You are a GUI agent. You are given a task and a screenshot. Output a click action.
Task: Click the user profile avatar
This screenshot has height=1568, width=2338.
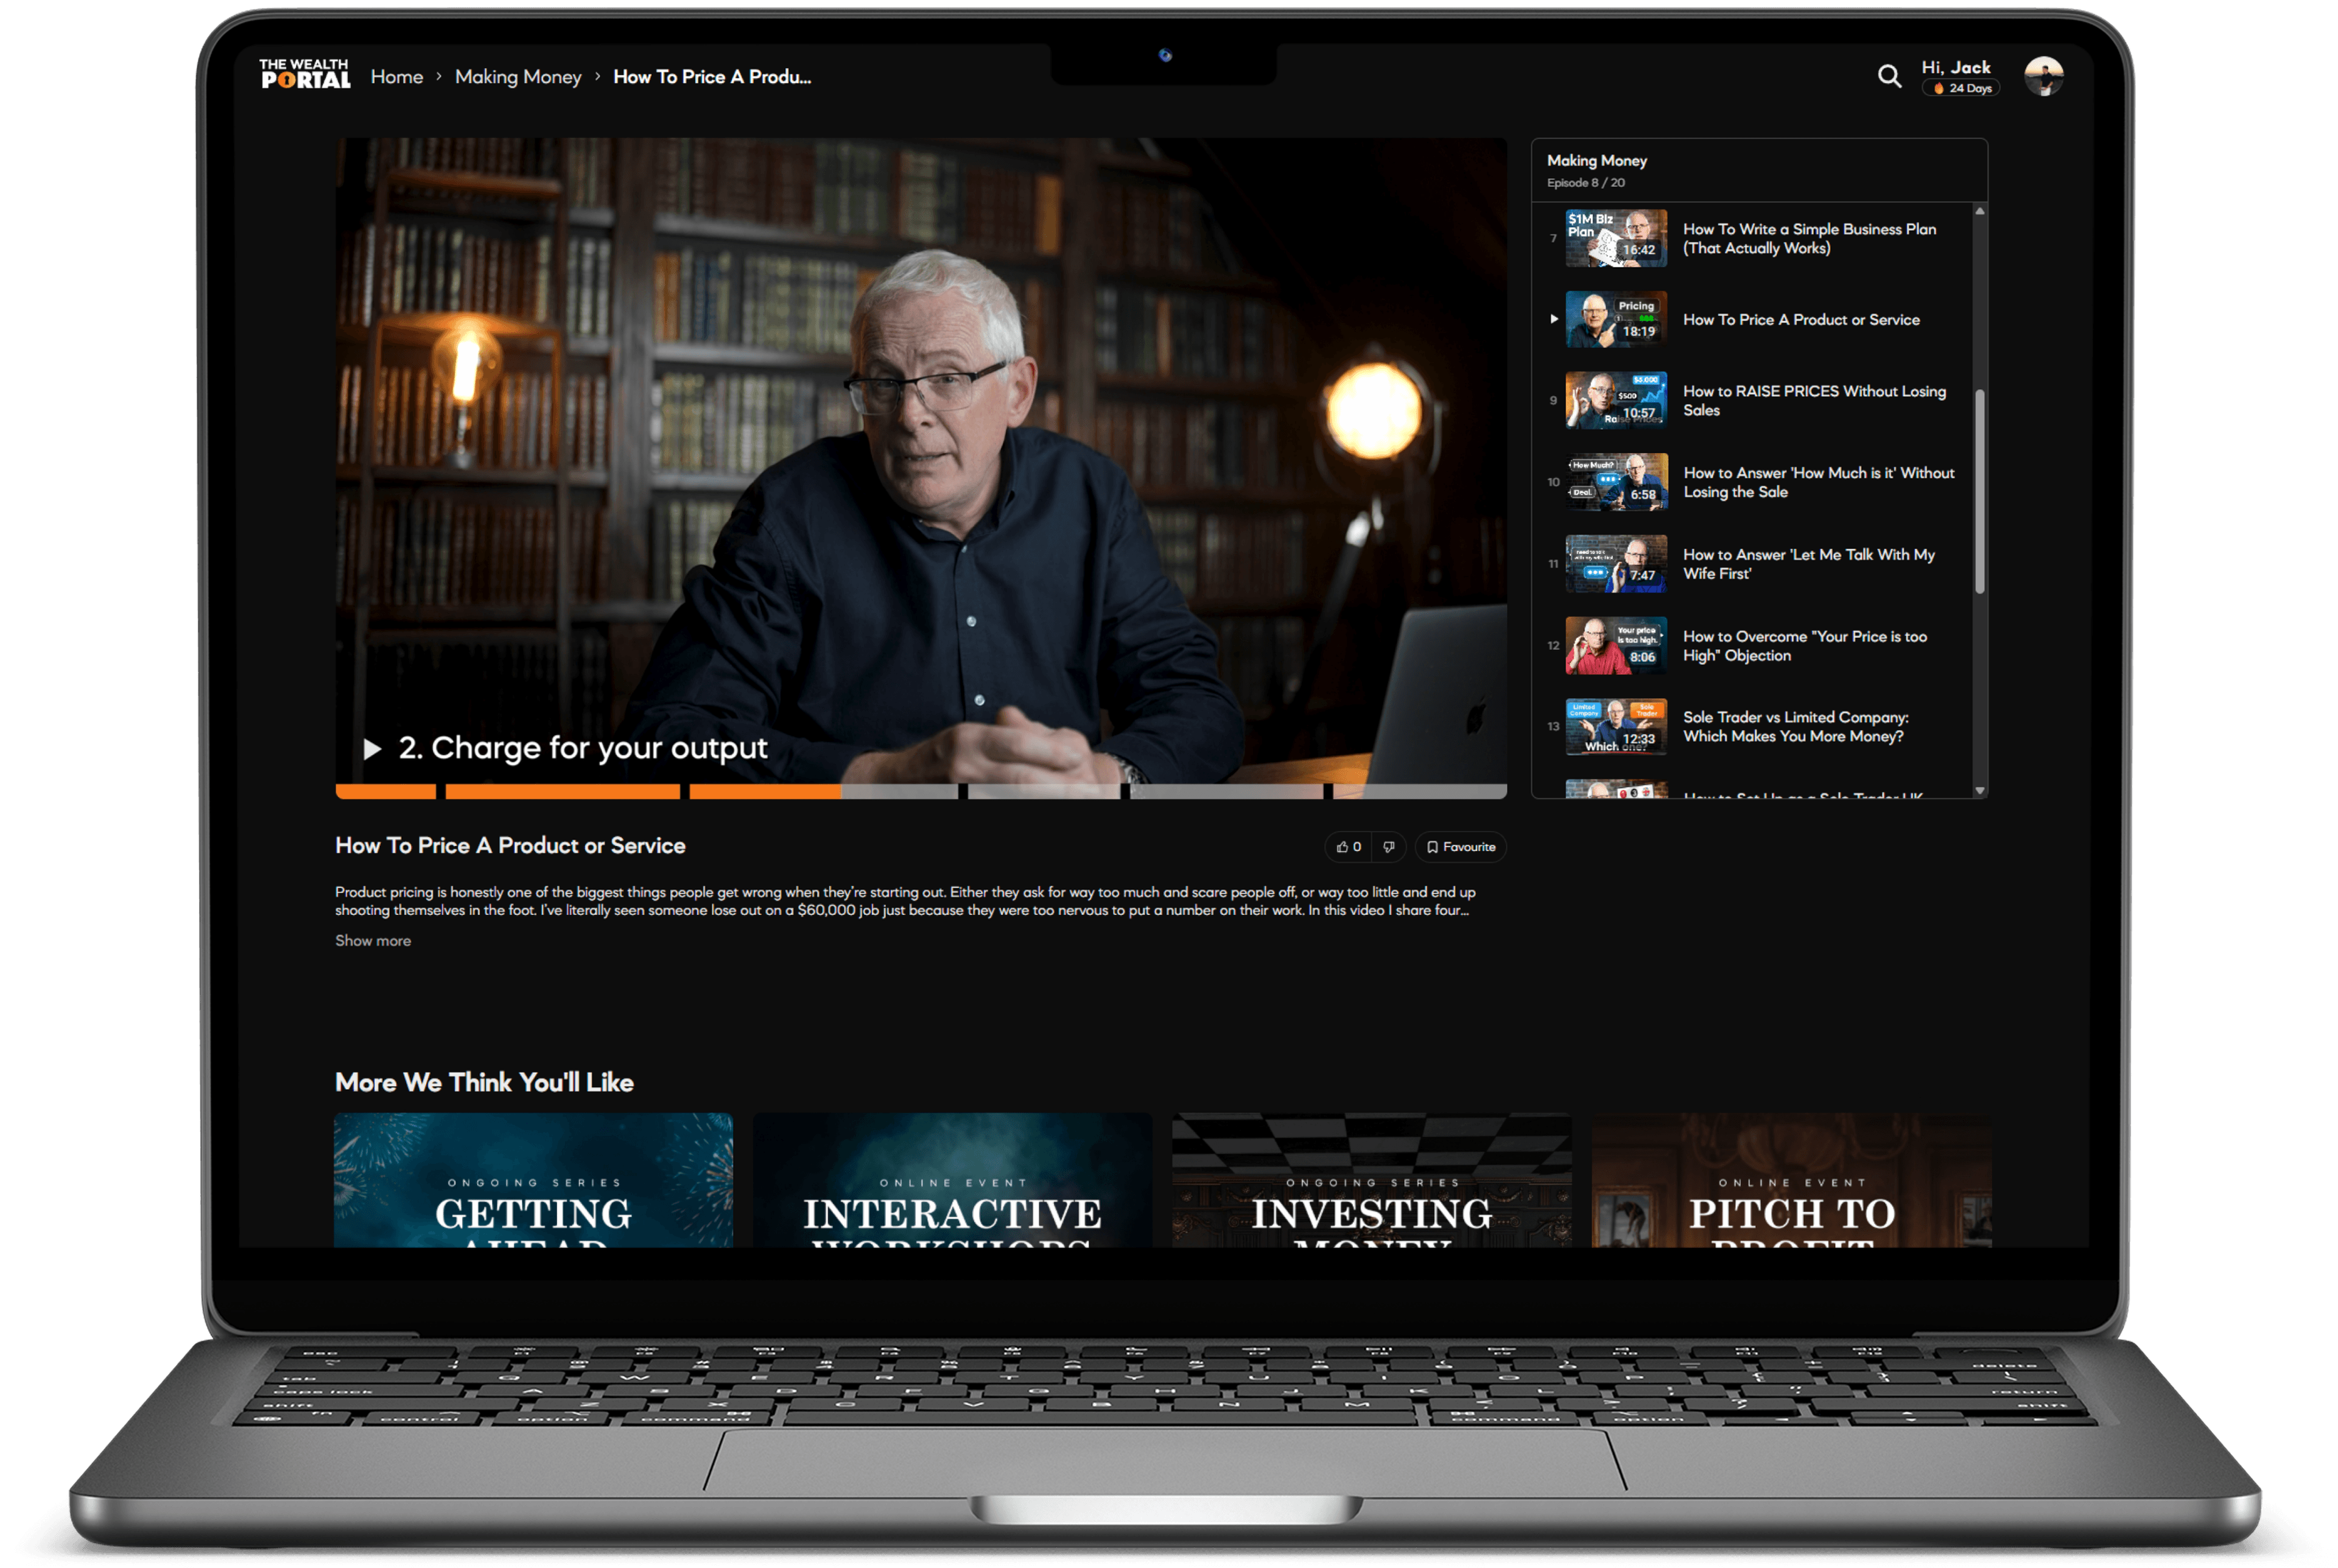coord(2043,76)
